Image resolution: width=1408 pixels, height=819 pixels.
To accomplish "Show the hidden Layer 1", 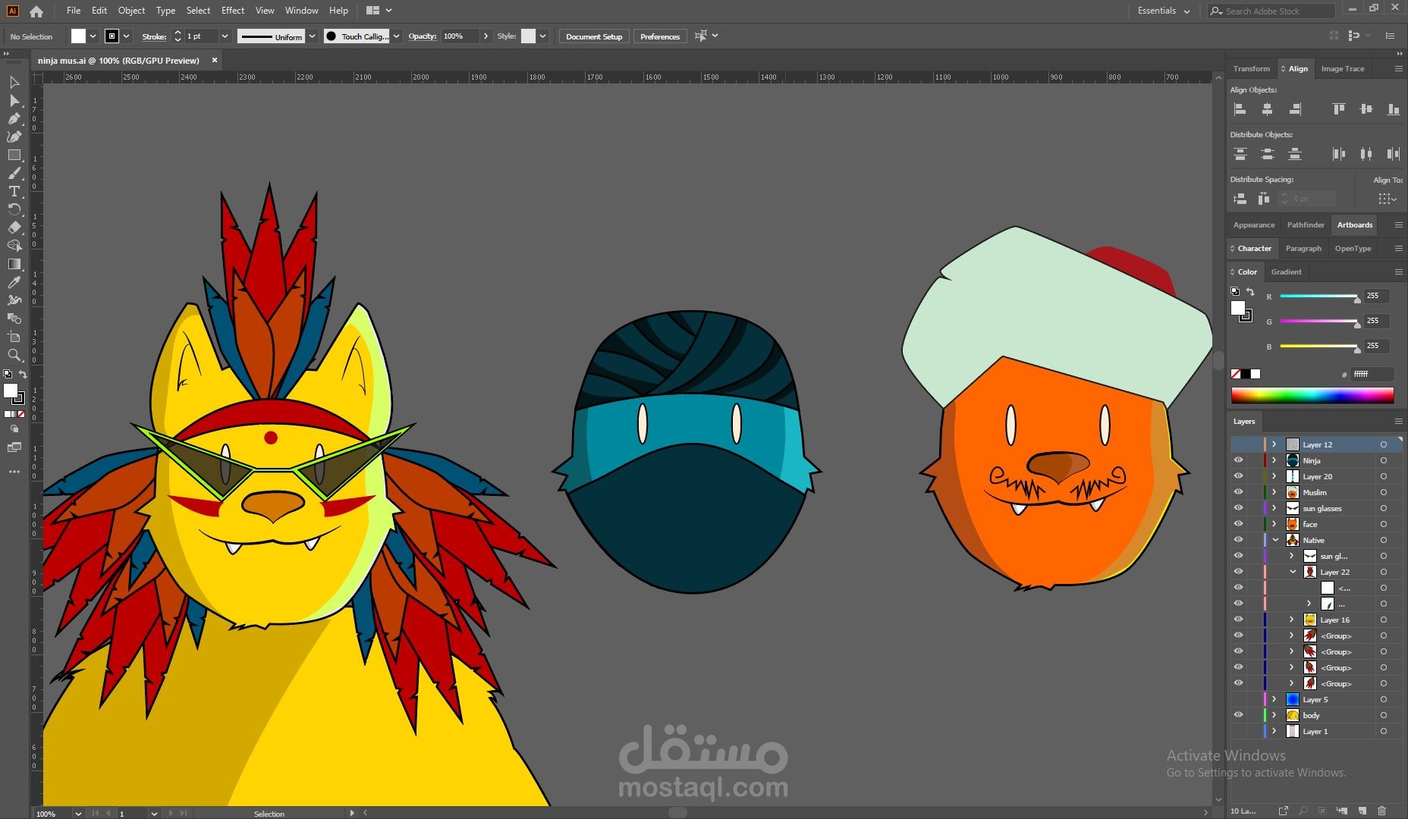I will [x=1238, y=731].
